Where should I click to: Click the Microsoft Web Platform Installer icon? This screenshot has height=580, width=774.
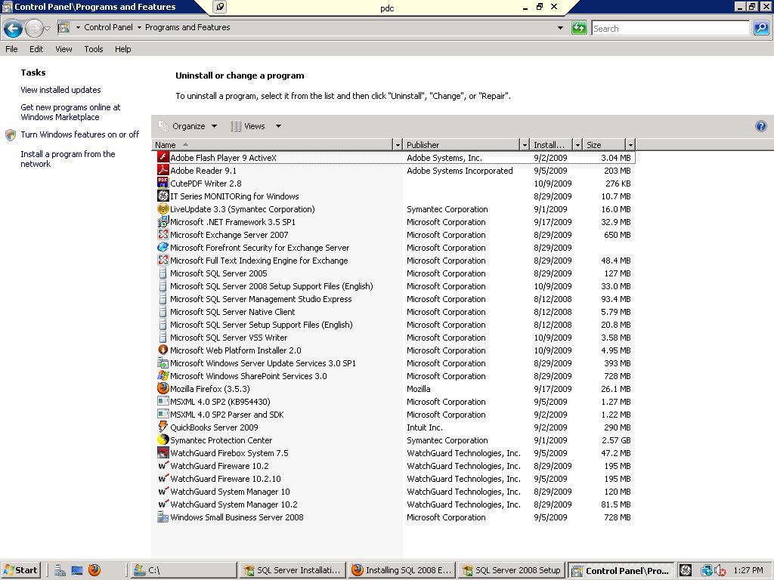point(163,350)
